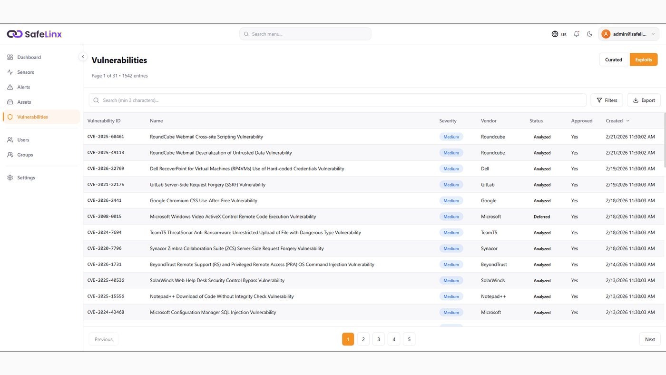Select CVE-2025-40536 row ID
The height and width of the screenshot is (375, 666).
pos(106,280)
